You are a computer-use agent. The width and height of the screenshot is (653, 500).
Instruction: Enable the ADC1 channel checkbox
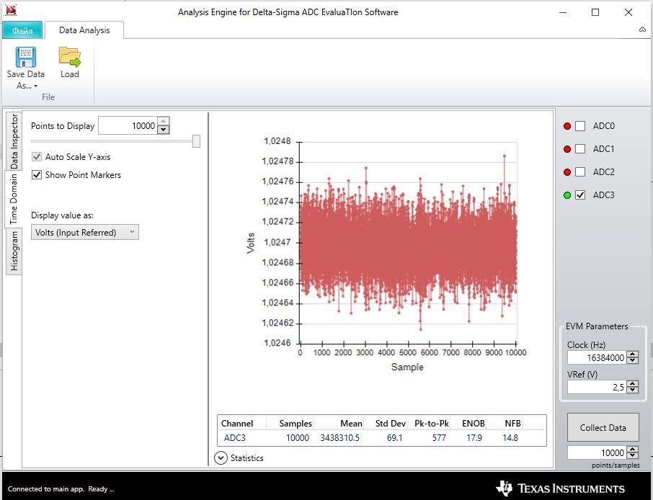(x=580, y=149)
